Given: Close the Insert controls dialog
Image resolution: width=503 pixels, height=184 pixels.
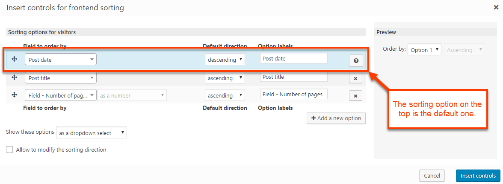Looking at the screenshot, I should pos(495,7).
